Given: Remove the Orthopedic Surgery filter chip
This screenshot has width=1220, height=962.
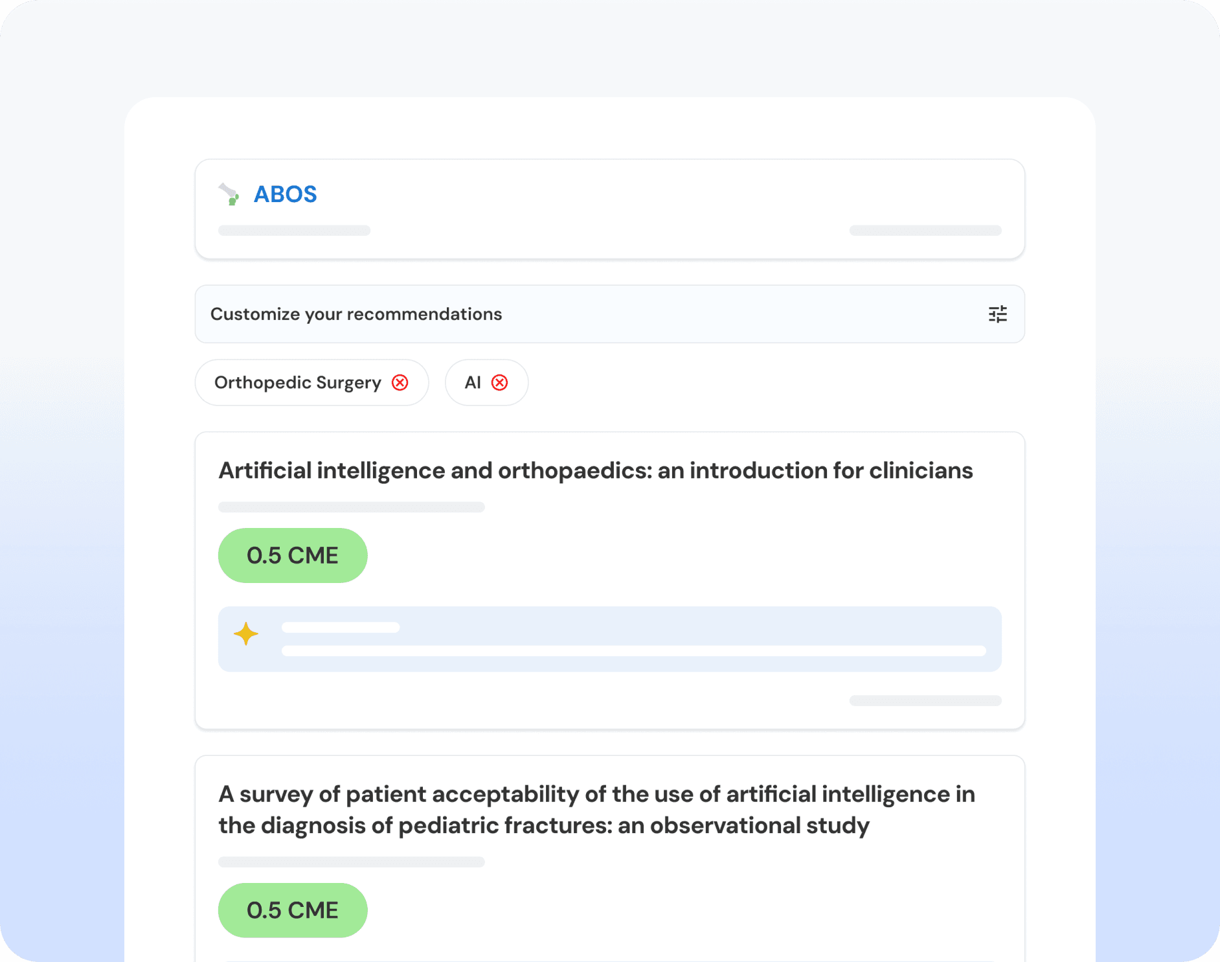Looking at the screenshot, I should tap(400, 383).
